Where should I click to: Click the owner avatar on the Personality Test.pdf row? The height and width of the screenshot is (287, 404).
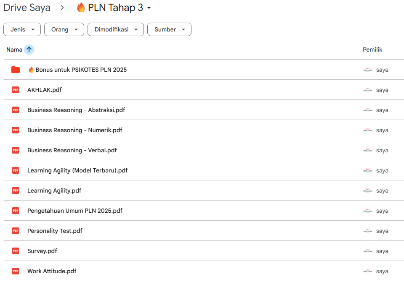(368, 231)
